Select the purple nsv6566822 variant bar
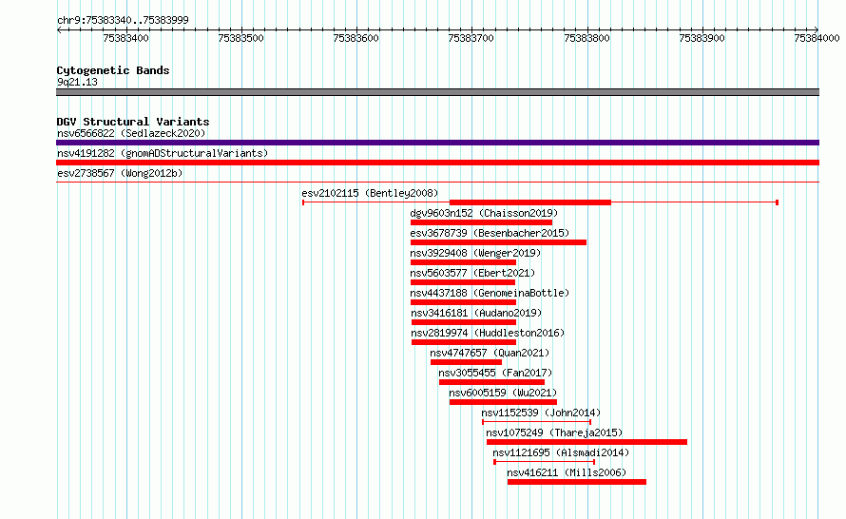 437,143
